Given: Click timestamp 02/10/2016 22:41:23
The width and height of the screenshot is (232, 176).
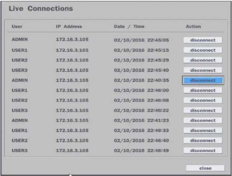Looking at the screenshot, I should (141, 120).
